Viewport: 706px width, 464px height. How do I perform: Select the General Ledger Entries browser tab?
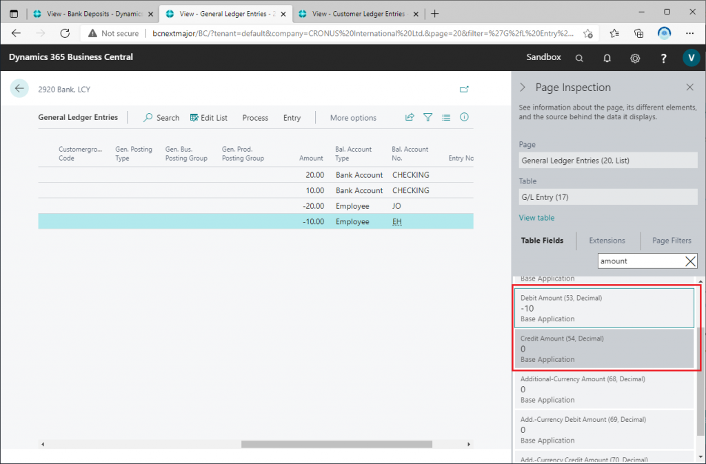coord(226,14)
